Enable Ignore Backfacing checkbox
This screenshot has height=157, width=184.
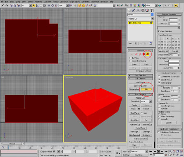point(130,61)
